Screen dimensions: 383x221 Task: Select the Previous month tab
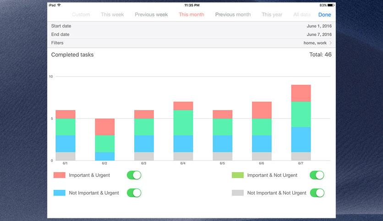pos(233,15)
